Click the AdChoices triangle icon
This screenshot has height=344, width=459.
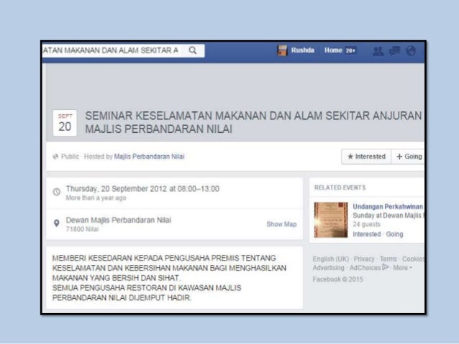pos(385,267)
